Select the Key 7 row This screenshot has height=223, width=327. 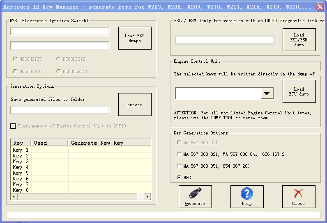click(x=81, y=184)
